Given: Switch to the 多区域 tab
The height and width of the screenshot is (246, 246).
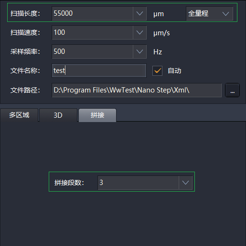Looking at the screenshot, I should pyautogui.click(x=19, y=115).
